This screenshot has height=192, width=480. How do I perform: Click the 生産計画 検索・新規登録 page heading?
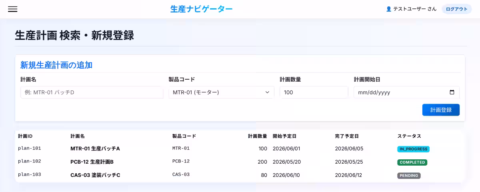[x=74, y=35]
